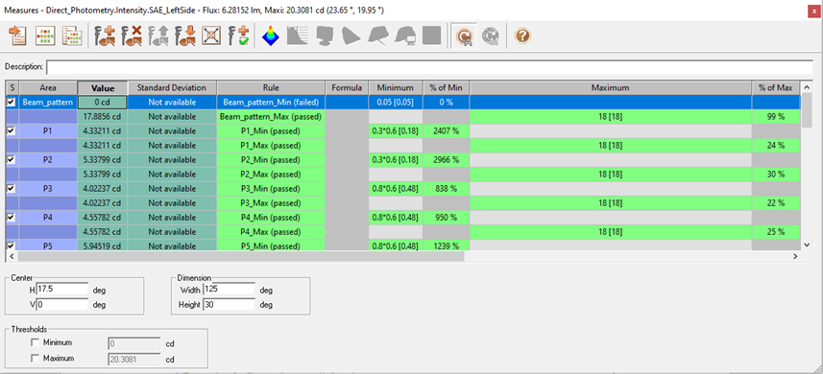Screen dimensions: 823x374
Task: Click the table's vertical scrollbar down arrow
Action: 808,245
